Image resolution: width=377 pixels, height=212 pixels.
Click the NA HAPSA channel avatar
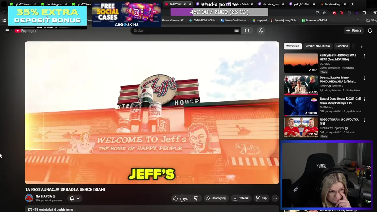tap(29, 198)
